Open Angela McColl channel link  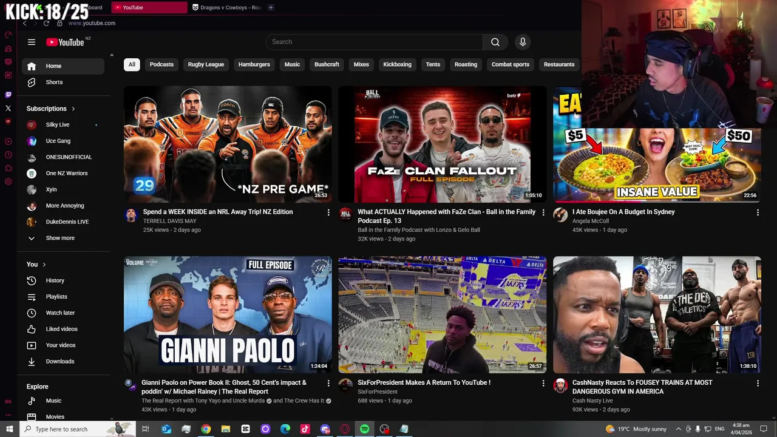click(590, 221)
